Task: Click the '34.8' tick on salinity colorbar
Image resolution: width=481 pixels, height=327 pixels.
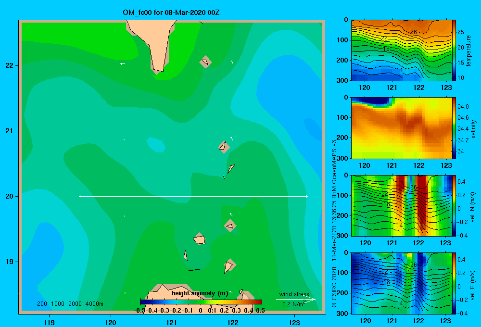Action: 463,107
